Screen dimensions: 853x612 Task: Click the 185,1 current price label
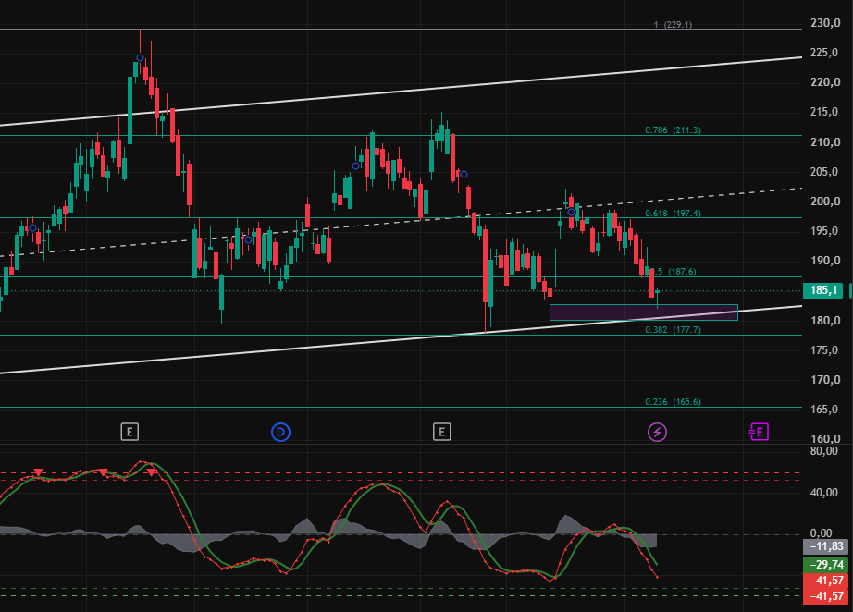tap(823, 290)
